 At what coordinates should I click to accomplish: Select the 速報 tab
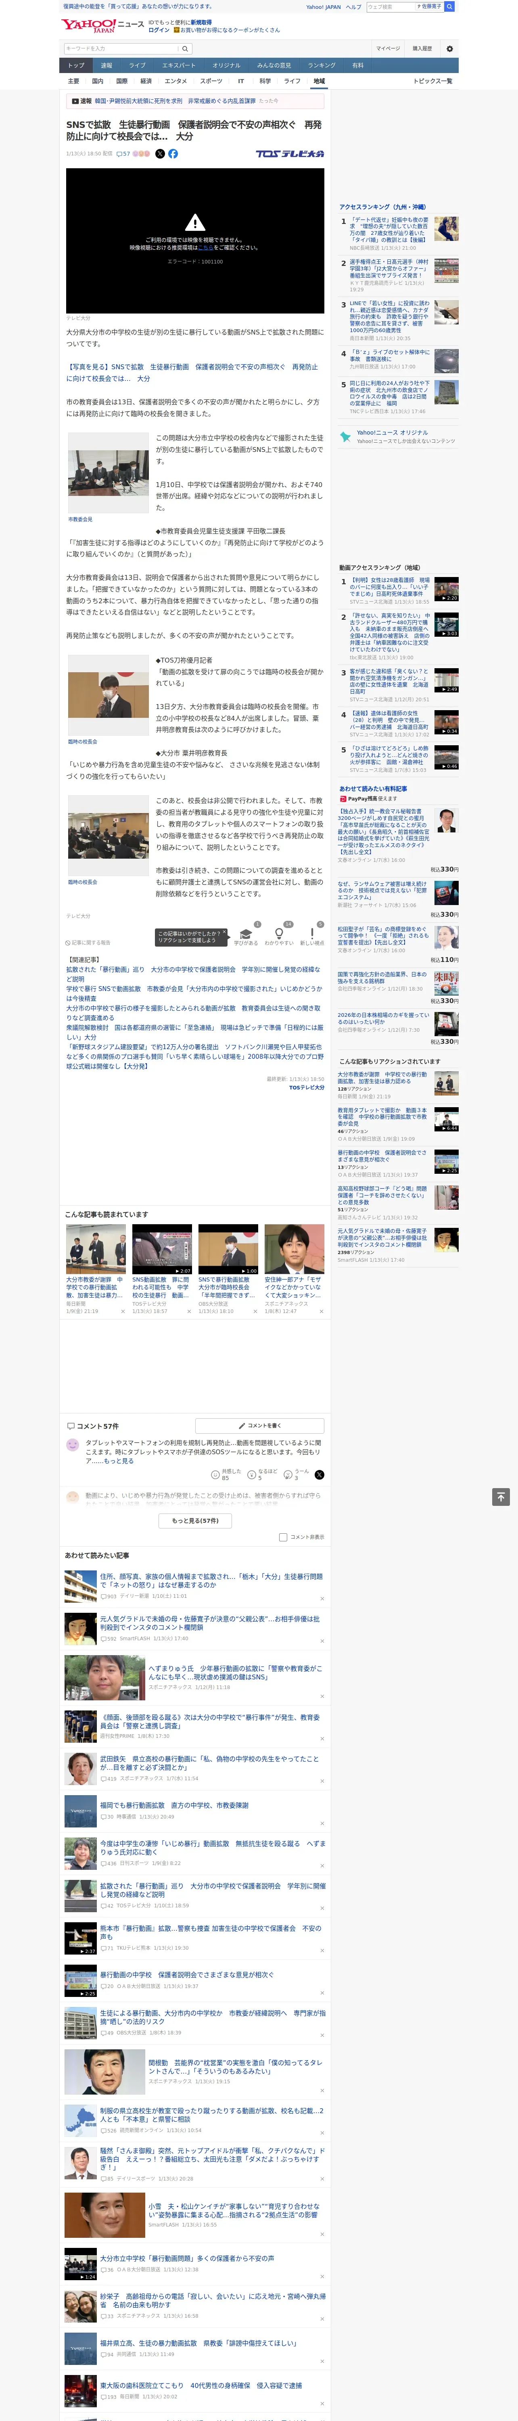pyautogui.click(x=106, y=66)
